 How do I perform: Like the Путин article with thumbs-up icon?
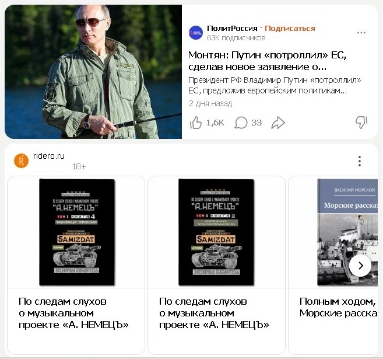click(196, 122)
